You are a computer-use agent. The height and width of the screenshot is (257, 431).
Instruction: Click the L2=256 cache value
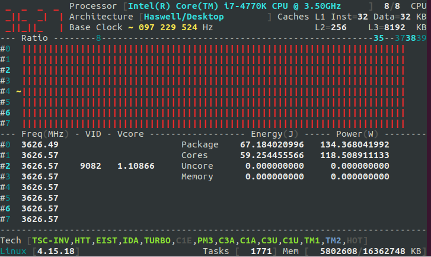click(331, 27)
